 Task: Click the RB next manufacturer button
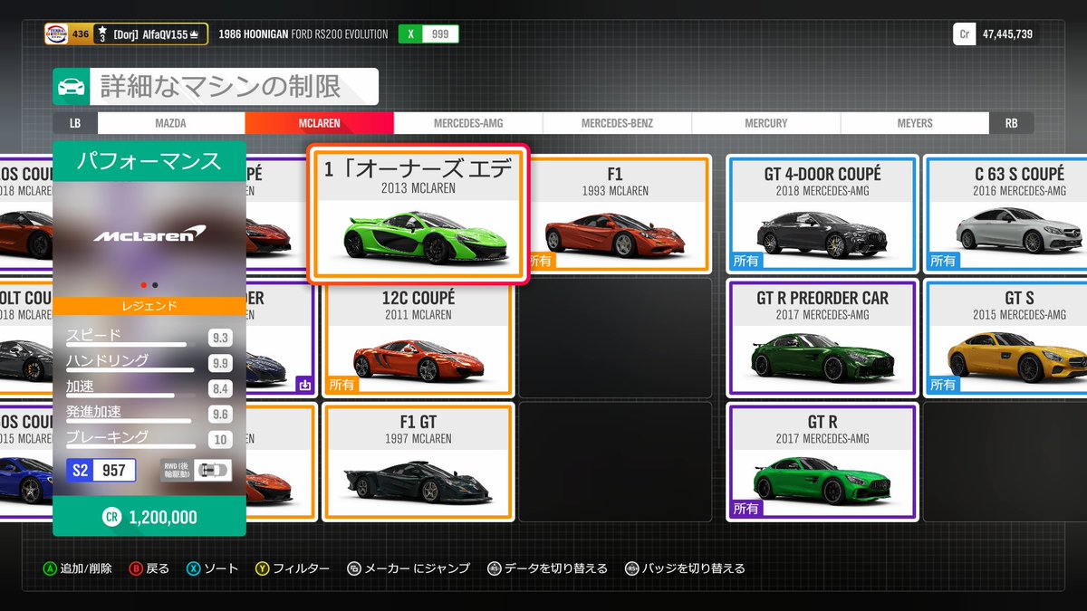pyautogui.click(x=1011, y=123)
